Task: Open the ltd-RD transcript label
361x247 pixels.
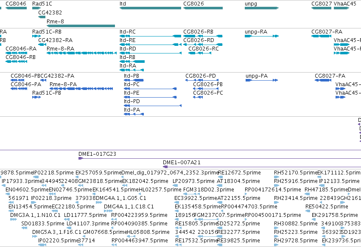Action: [x=128, y=49]
